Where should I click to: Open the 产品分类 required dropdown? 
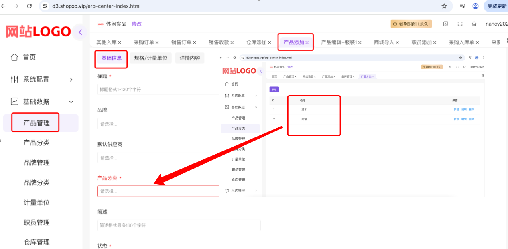(x=158, y=191)
